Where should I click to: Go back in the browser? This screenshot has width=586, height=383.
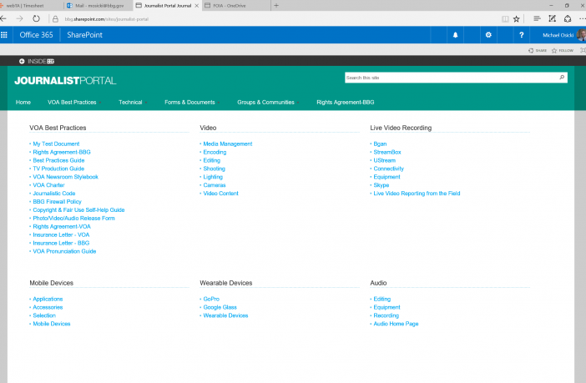pyautogui.click(x=3, y=18)
